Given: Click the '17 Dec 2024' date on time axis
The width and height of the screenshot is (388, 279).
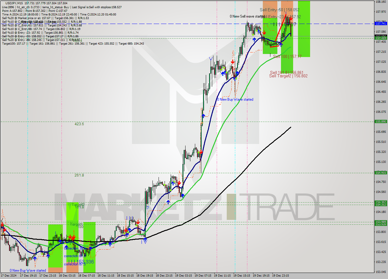Looking at the screenshot, I should [9, 276].
